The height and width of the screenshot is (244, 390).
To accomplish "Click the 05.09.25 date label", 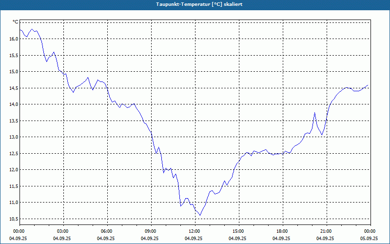I will [x=369, y=238].
